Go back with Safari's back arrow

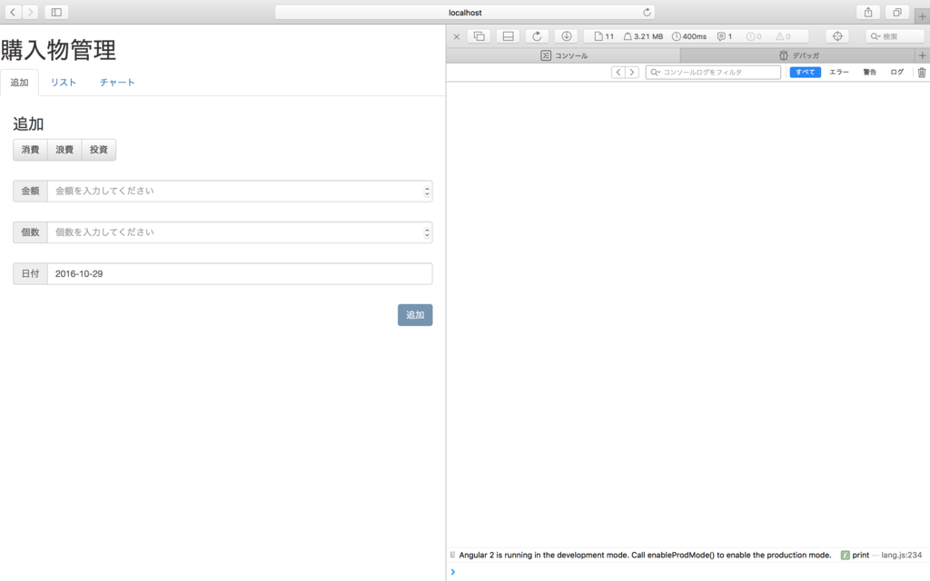click(13, 12)
